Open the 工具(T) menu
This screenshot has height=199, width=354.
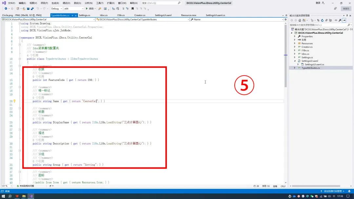pos(100,3)
